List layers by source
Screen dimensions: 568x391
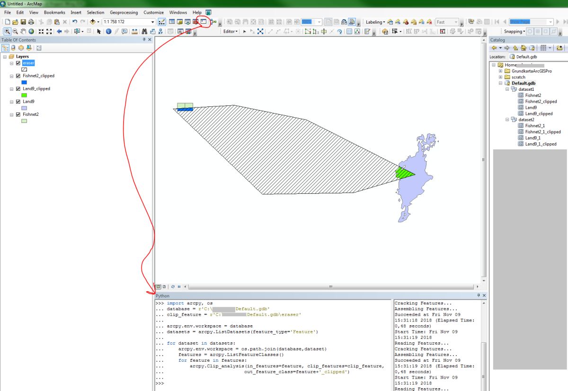(13, 48)
